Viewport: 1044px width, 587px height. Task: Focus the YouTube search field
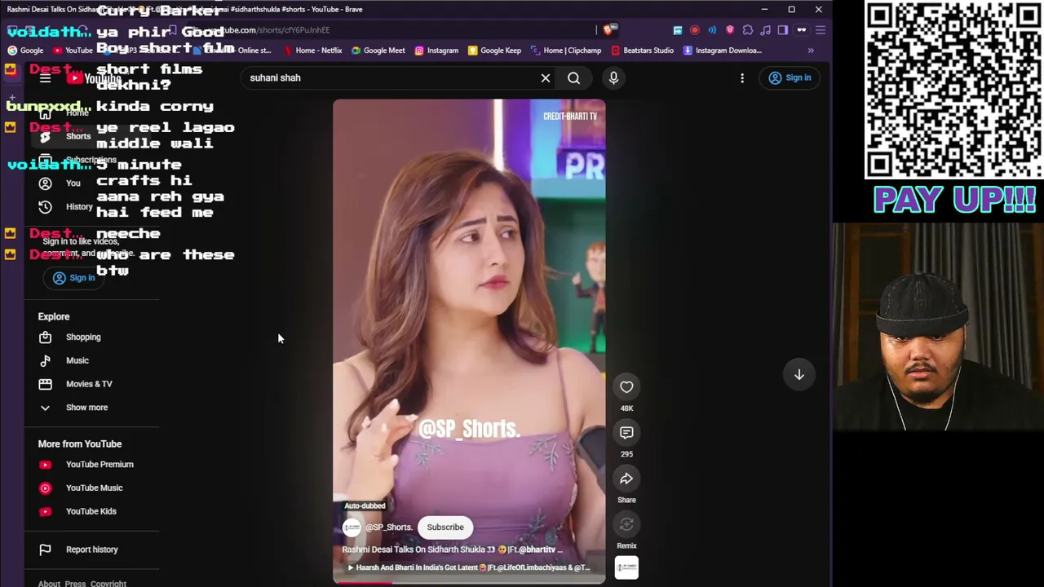(x=391, y=77)
